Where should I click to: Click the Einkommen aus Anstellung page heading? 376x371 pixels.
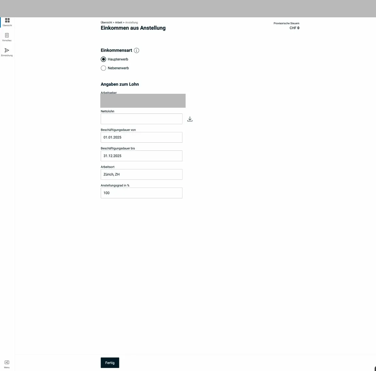[x=133, y=28]
